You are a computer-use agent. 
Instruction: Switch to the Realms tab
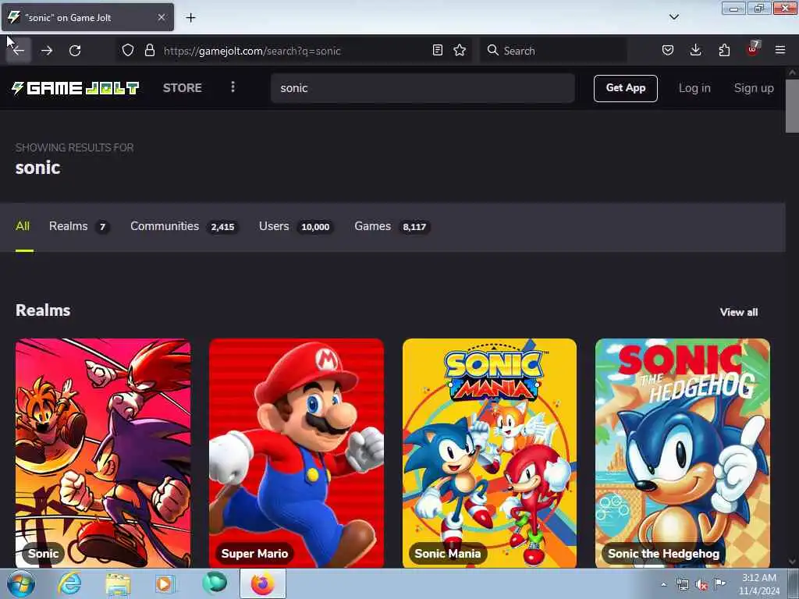(79, 226)
